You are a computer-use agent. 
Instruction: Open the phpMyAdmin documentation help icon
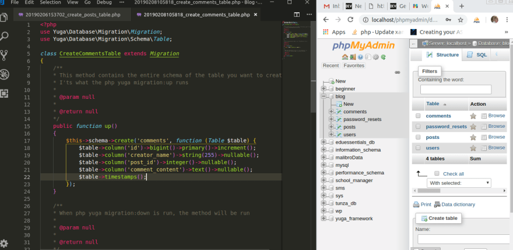click(360, 57)
